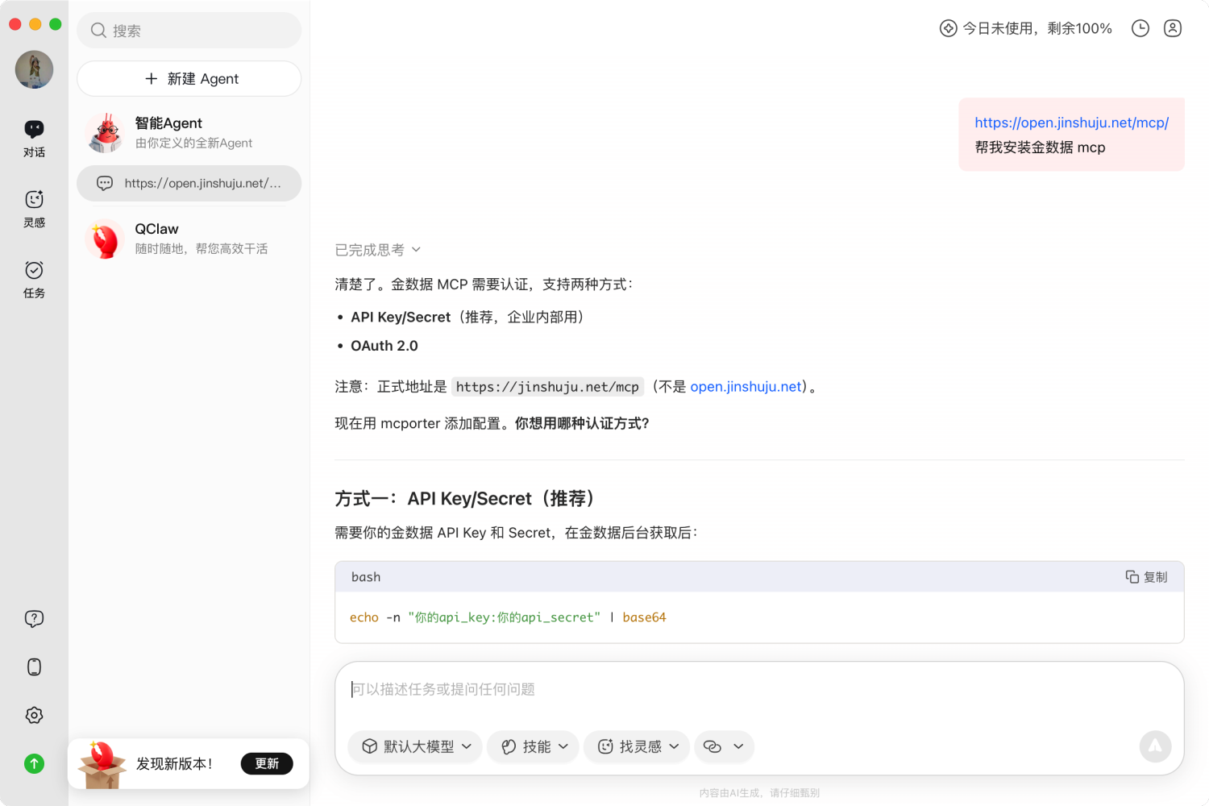
Task: Click the help question mark icon
Action: click(x=34, y=619)
